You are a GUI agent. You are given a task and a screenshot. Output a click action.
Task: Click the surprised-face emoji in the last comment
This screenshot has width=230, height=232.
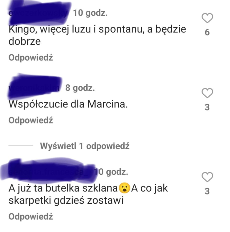click(x=125, y=188)
